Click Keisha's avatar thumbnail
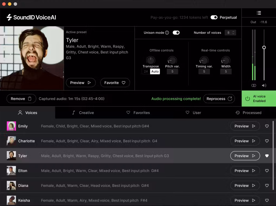This screenshot has width=276, height=206. pos(11,200)
